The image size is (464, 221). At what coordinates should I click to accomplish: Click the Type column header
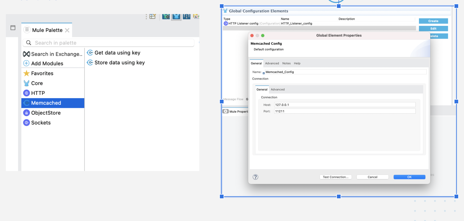point(227,19)
